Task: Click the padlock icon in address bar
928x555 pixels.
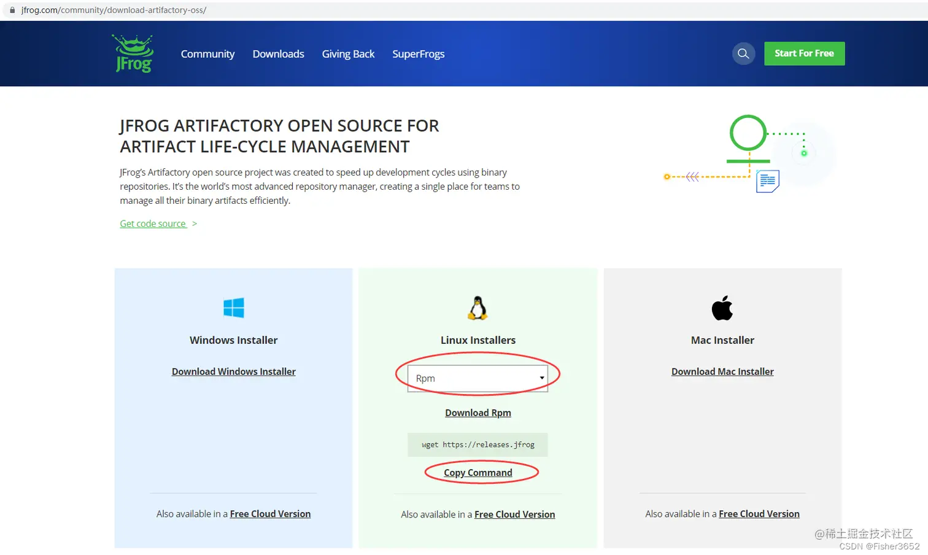Action: (12, 10)
